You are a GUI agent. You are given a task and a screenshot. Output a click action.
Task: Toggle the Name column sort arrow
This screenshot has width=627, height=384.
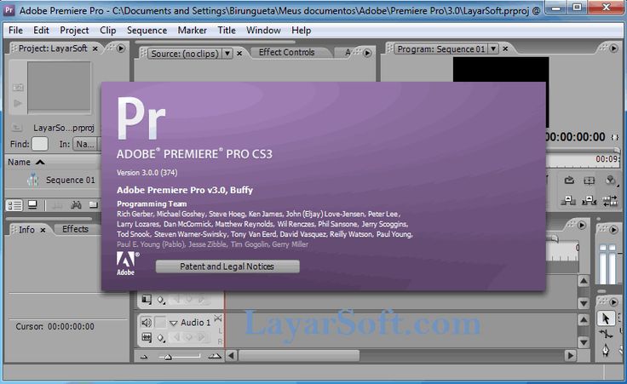40,162
